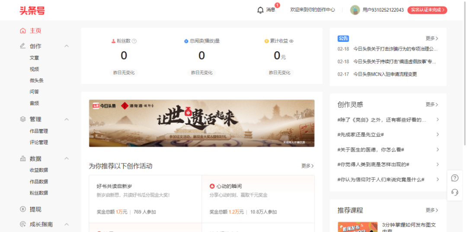
Task: Open arrow for 你认为信仰 topic
Action: tap(438, 179)
